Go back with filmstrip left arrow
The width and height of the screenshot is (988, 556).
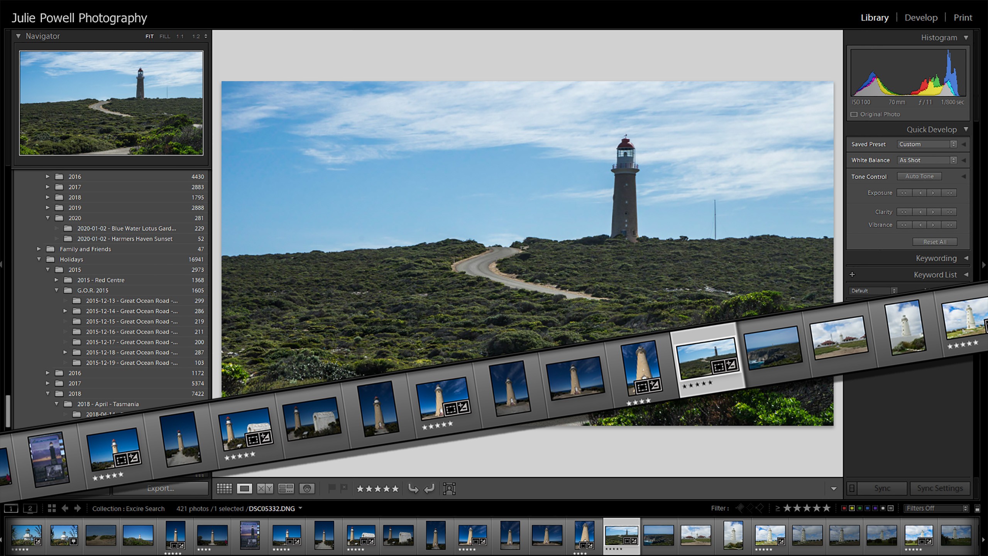(65, 509)
